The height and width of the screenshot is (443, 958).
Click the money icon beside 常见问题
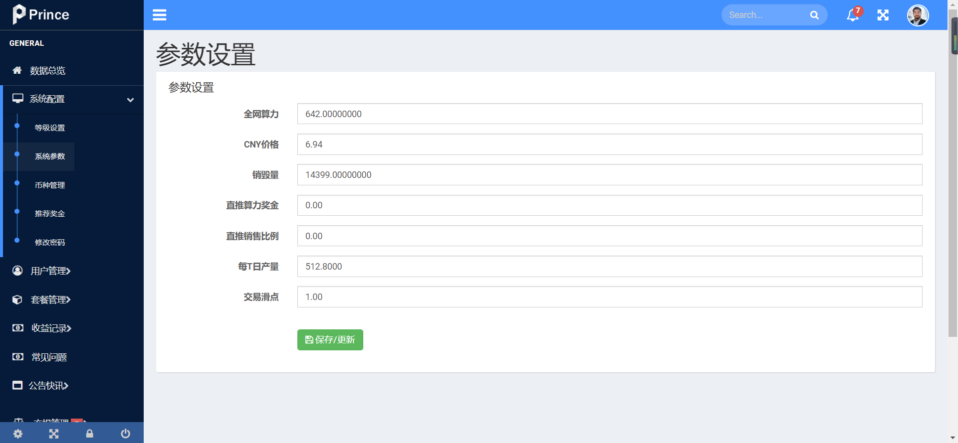(18, 357)
